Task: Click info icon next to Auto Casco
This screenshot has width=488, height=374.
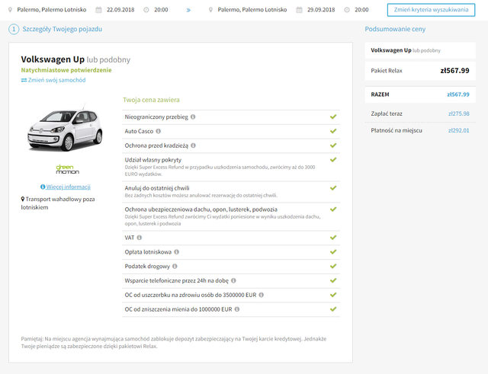Action: tap(158, 131)
